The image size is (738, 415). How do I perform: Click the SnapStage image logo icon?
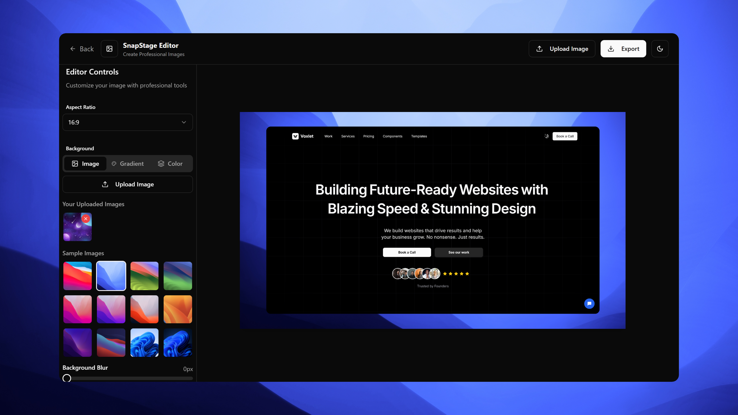coord(109,49)
